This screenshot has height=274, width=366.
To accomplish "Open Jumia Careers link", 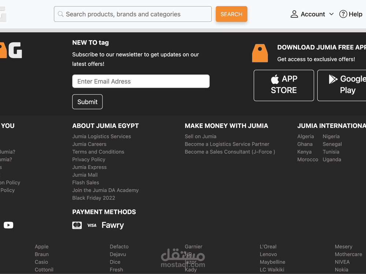I will [89, 144].
